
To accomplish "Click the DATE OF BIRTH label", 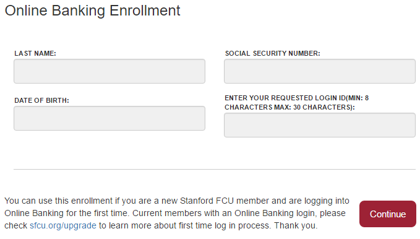I will pyautogui.click(x=41, y=100).
